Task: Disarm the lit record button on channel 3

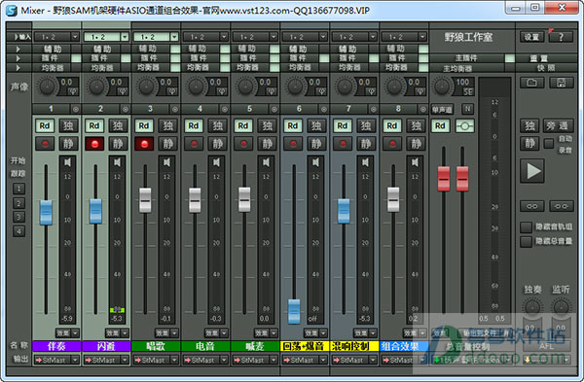Action: [x=144, y=144]
